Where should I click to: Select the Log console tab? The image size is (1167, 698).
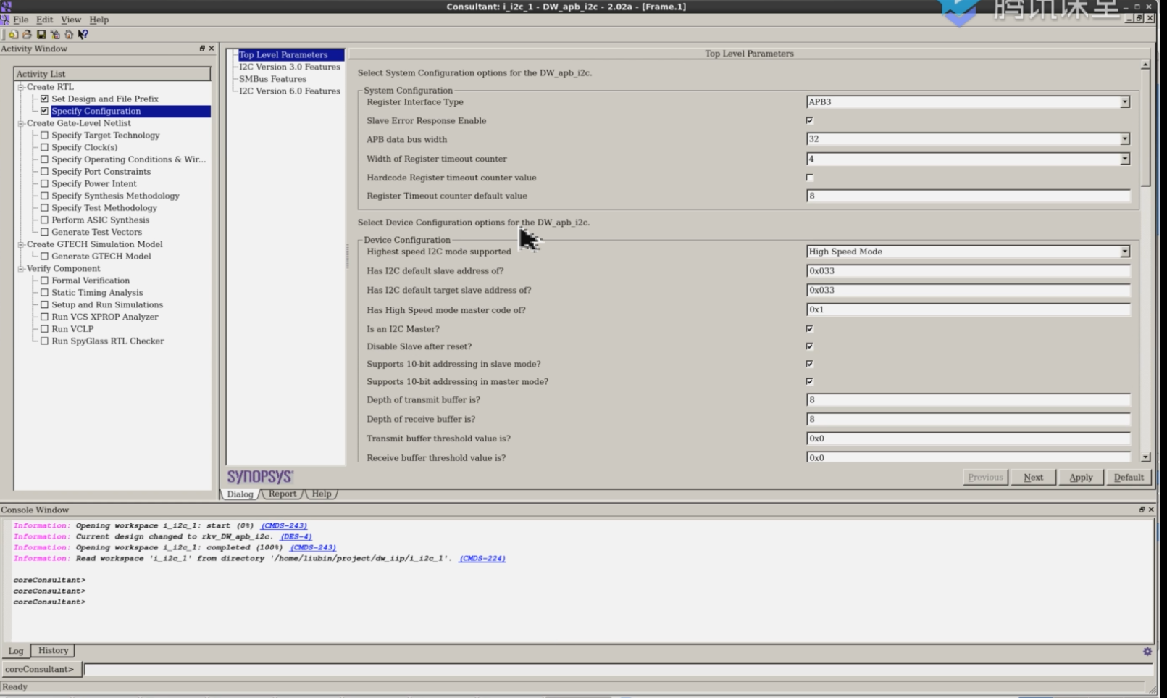16,651
